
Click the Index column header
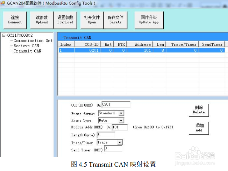(66, 44)
